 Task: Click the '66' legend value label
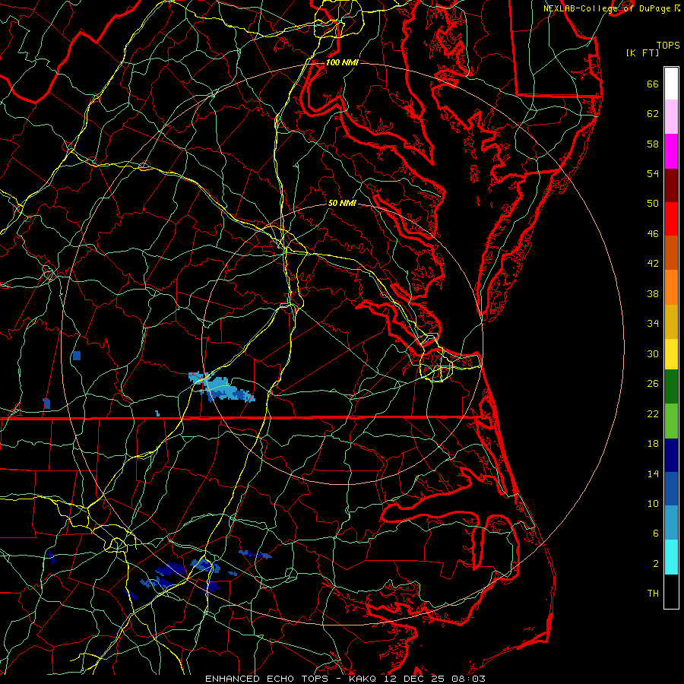(x=653, y=84)
